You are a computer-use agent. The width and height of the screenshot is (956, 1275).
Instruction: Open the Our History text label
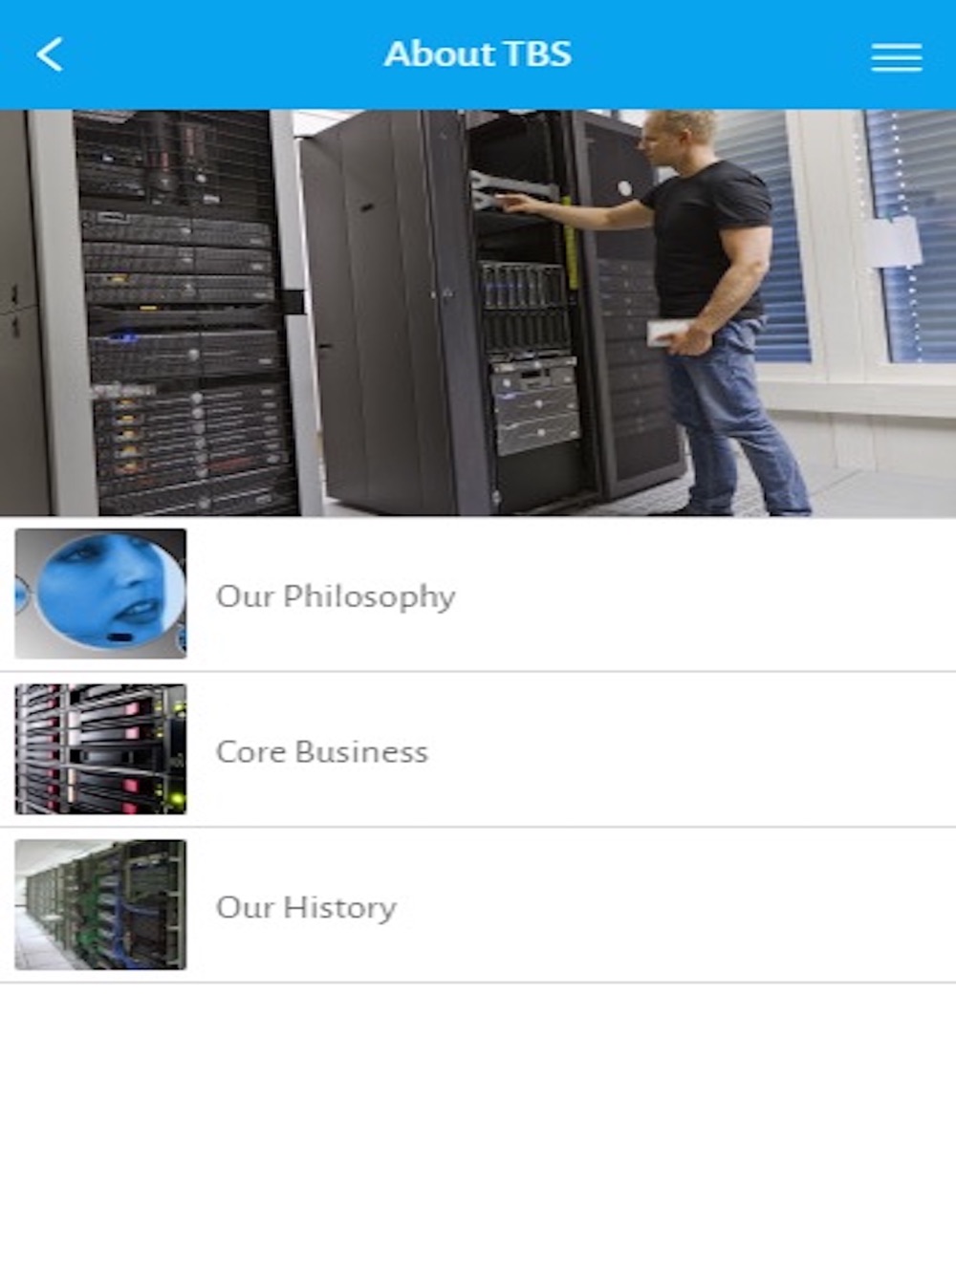tap(306, 907)
